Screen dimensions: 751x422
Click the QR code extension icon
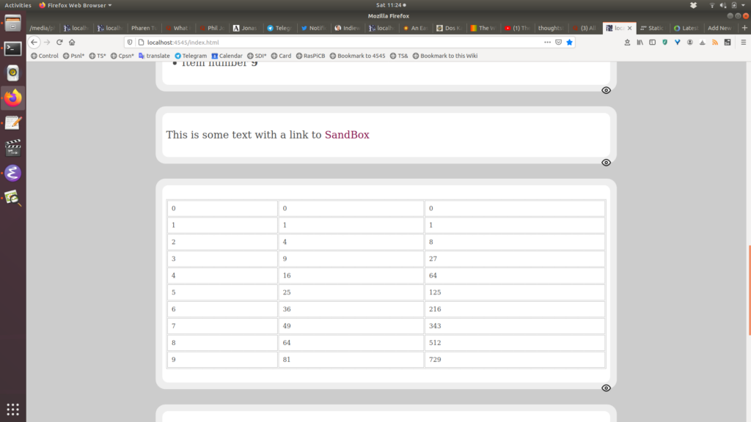(x=728, y=42)
